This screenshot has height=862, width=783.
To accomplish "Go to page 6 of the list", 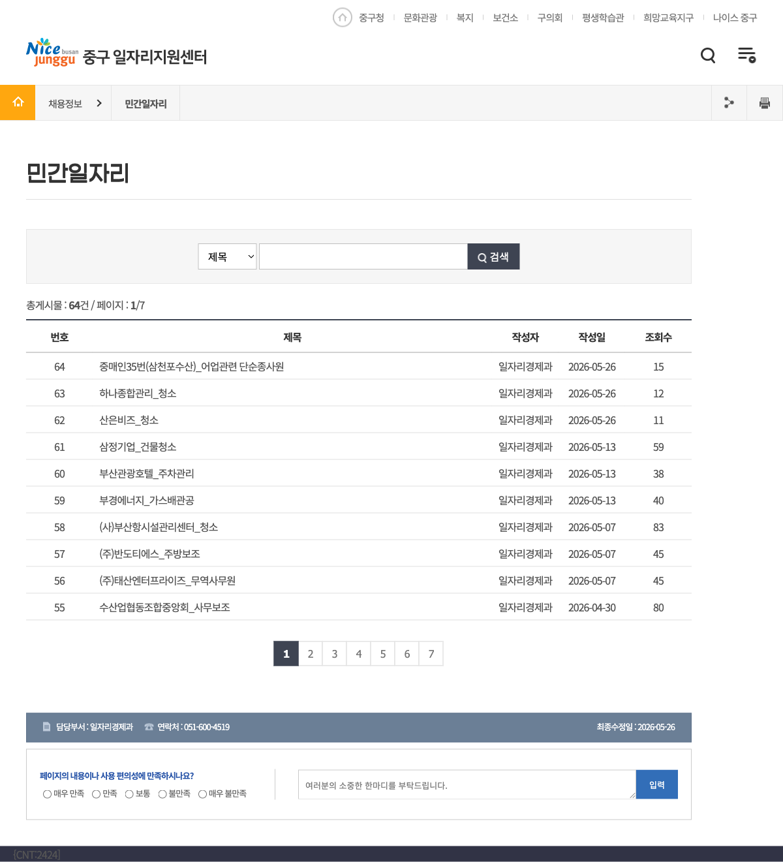I will [x=407, y=654].
